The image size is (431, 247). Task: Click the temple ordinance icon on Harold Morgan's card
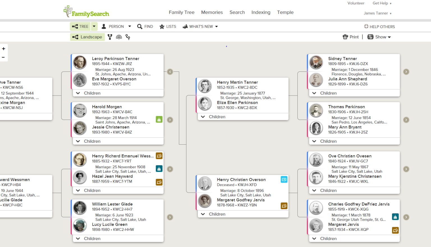(x=159, y=119)
